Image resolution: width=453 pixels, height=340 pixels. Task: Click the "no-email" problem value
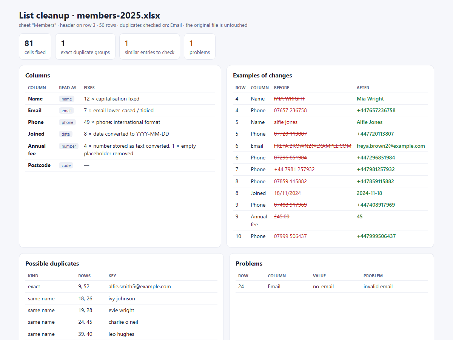pyautogui.click(x=323, y=287)
